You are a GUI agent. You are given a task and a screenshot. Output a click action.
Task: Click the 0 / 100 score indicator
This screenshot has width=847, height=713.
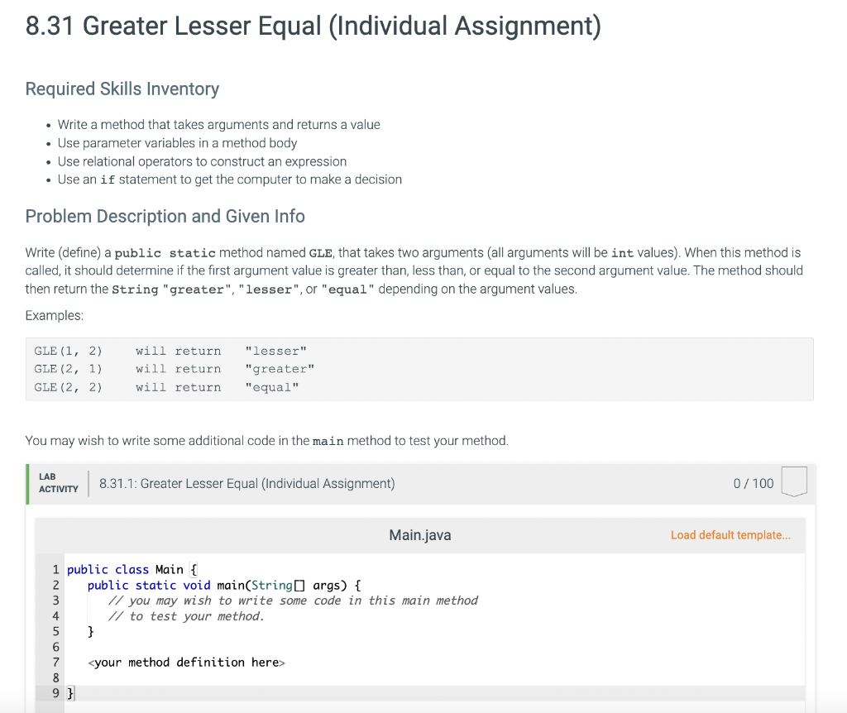[752, 483]
